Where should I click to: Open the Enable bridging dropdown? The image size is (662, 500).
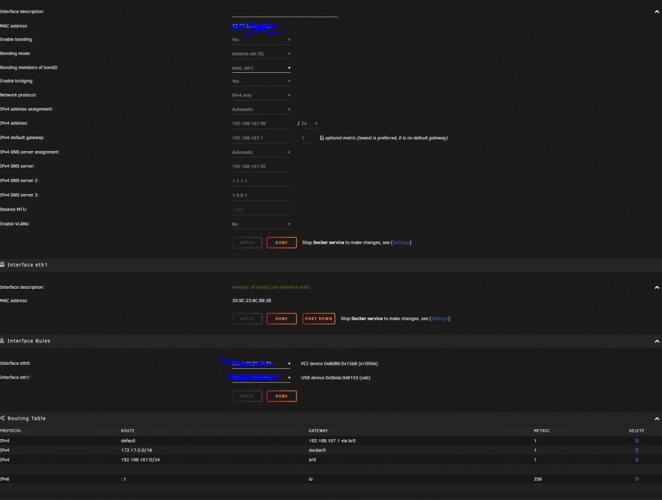261,81
